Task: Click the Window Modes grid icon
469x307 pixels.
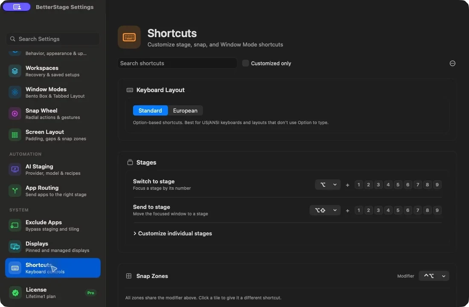Action: click(14, 92)
